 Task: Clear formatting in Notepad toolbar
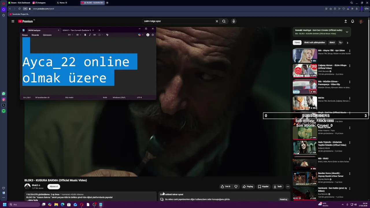[x=107, y=35]
